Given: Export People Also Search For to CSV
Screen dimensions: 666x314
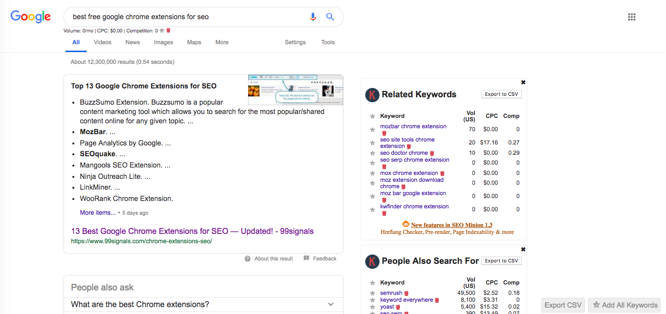Looking at the screenshot, I should click(502, 261).
